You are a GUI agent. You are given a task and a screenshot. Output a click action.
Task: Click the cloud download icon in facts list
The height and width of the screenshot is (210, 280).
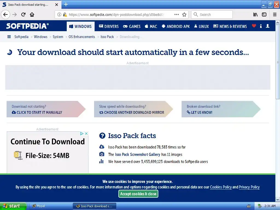102,147
